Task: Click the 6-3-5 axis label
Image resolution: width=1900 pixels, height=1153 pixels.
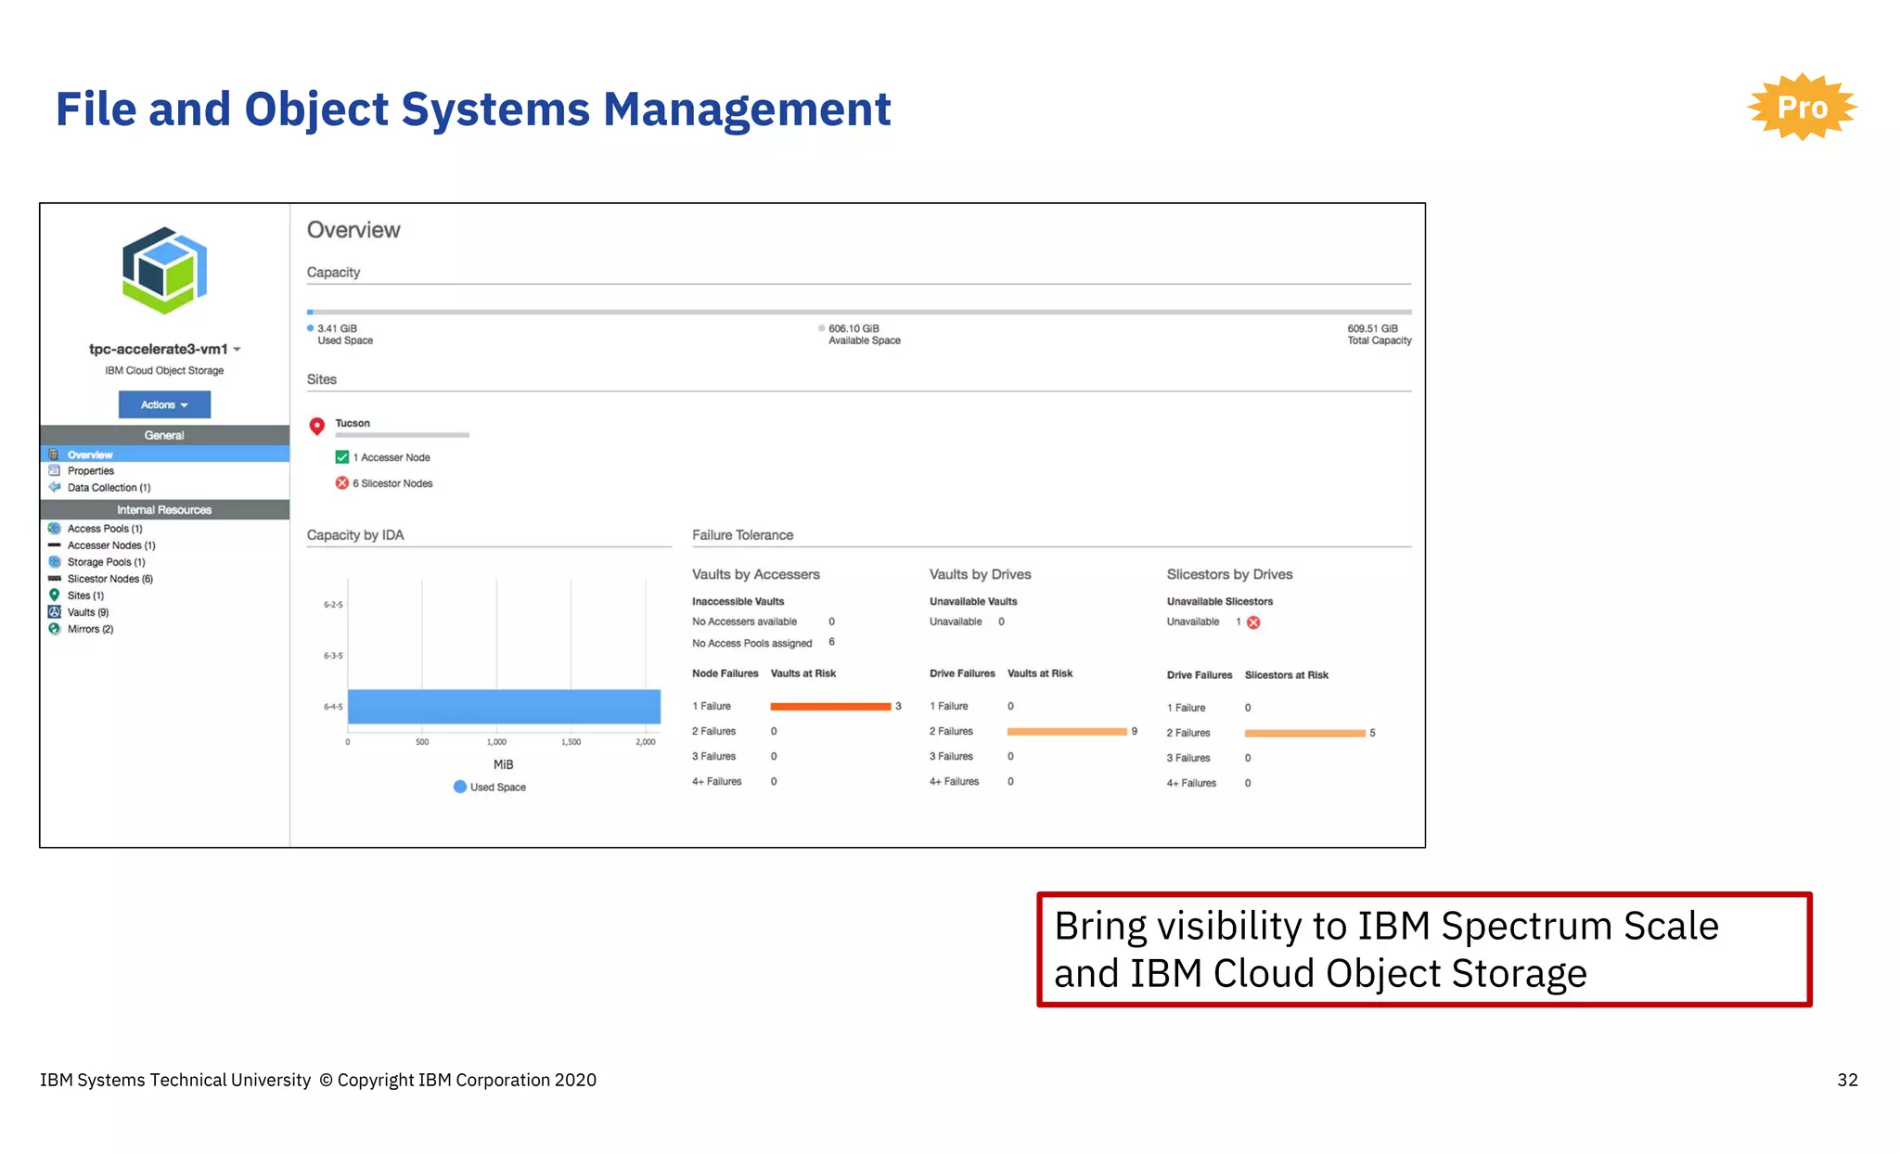Action: (x=333, y=656)
